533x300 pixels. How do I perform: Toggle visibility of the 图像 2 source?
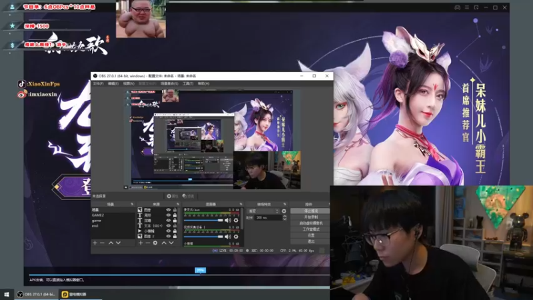coord(169,236)
